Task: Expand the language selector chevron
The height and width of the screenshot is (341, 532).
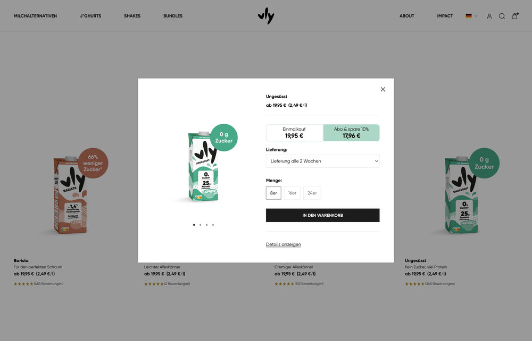Action: [476, 16]
